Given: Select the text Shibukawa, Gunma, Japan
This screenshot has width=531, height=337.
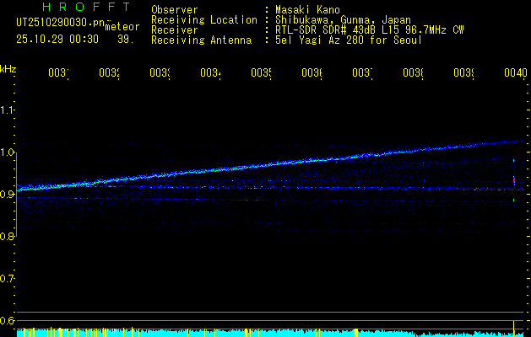Looking at the screenshot, I should pyautogui.click(x=343, y=20).
